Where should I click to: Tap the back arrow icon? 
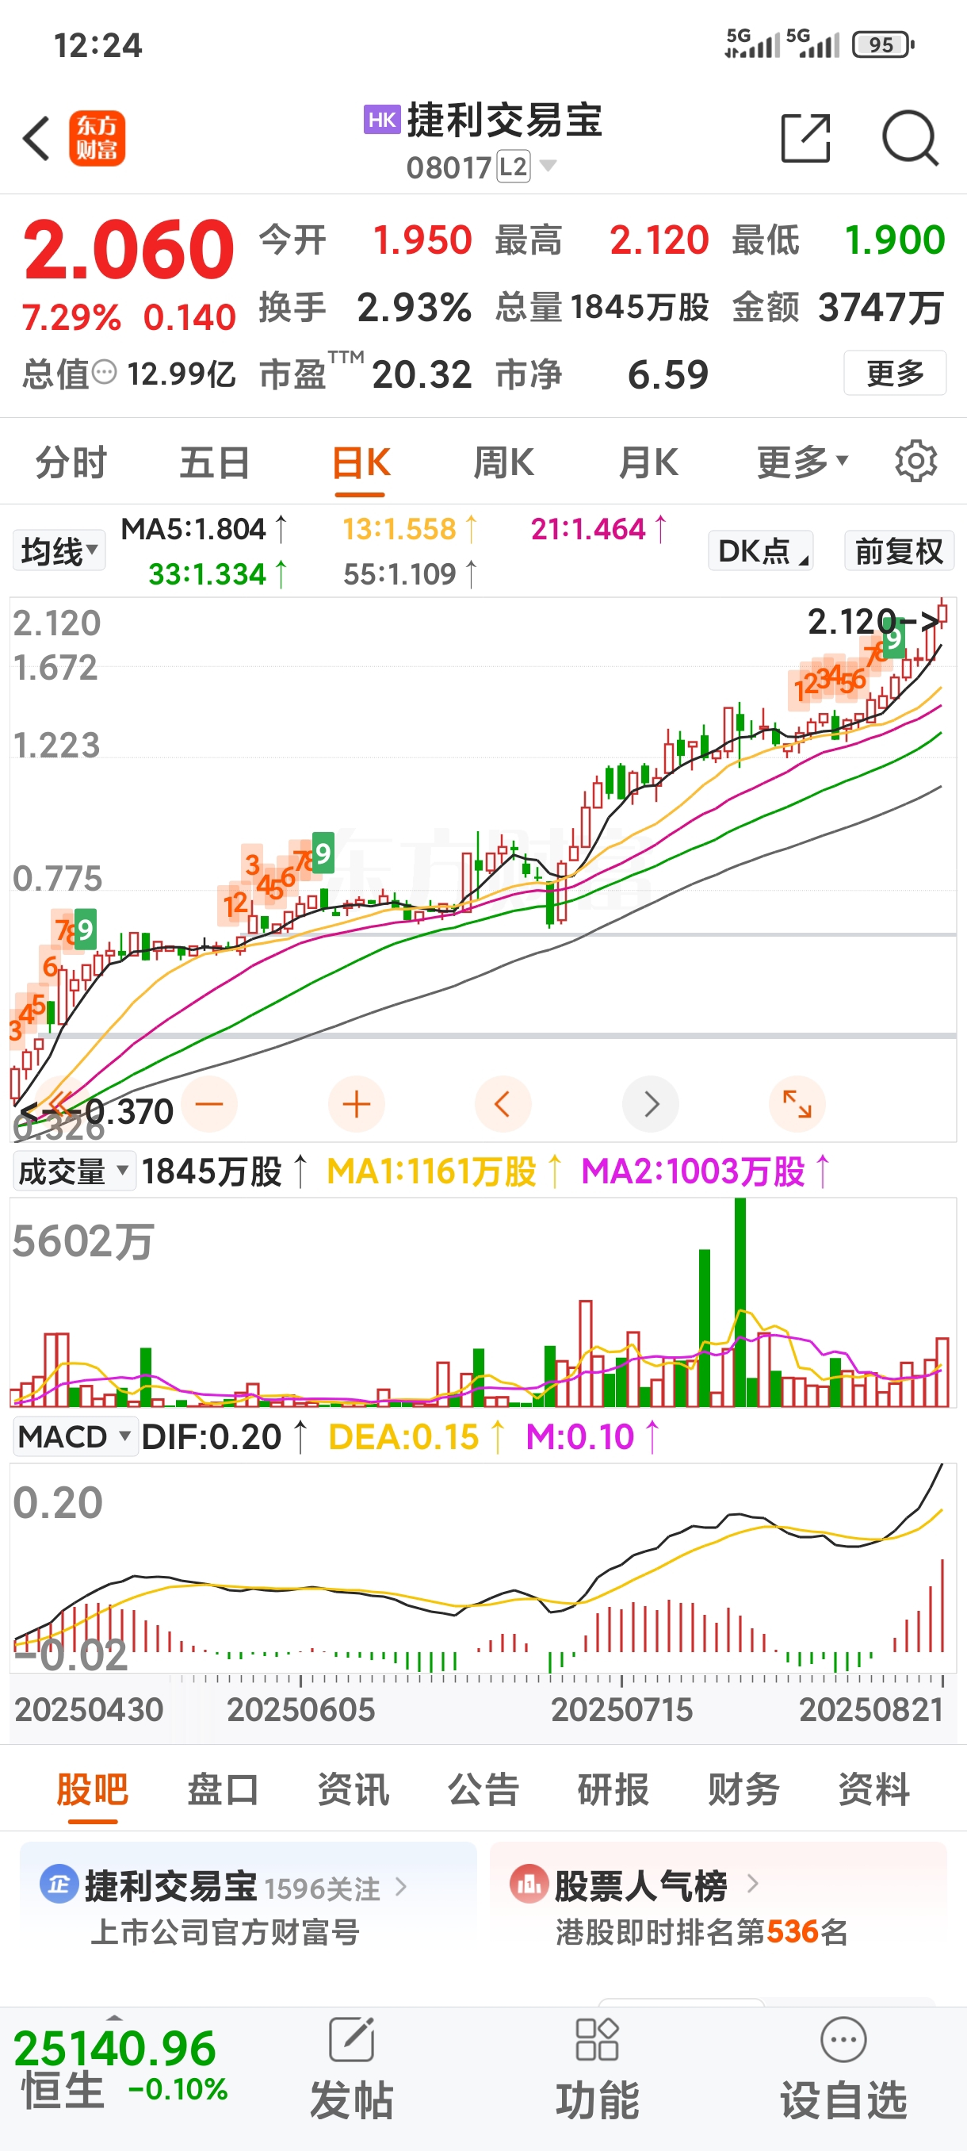coord(36,138)
